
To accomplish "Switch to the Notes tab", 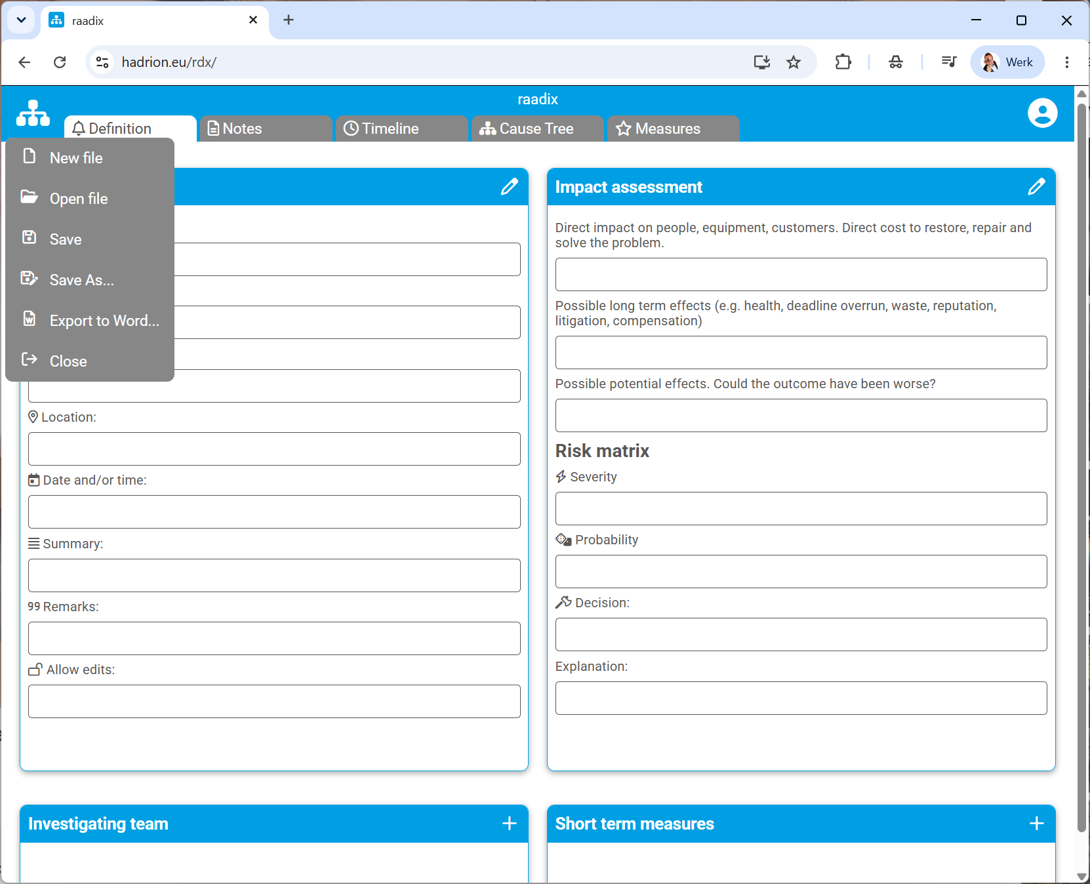I will tap(266, 129).
